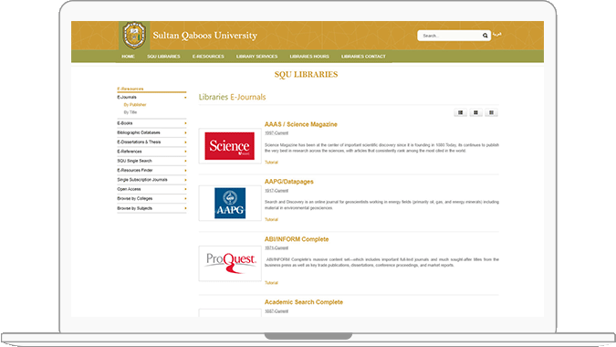616x347 pixels.
Task: Expand the Browse by Subjects arrow
Action: tap(185, 208)
